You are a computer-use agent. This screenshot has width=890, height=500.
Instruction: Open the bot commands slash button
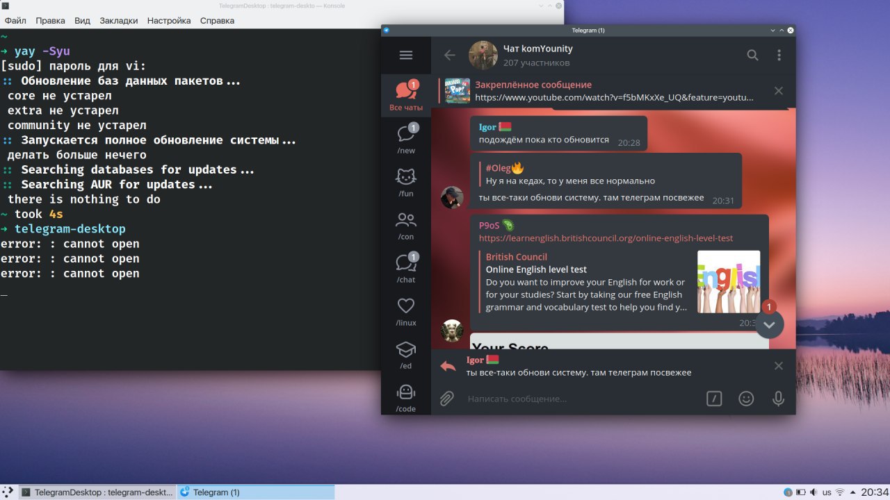click(714, 399)
